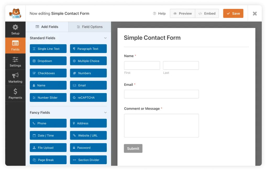Preview the contact form
The image size is (267, 171).
182,13
